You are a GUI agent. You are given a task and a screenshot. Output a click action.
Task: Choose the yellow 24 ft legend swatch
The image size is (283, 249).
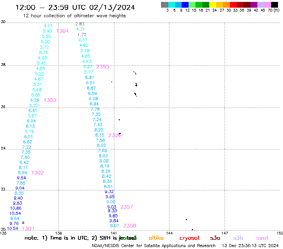pyautogui.click(x=213, y=5)
